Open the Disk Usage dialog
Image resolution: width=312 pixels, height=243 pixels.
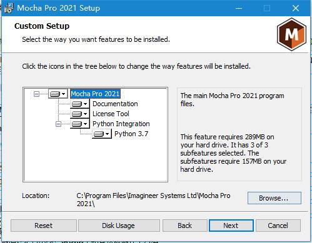click(119, 226)
